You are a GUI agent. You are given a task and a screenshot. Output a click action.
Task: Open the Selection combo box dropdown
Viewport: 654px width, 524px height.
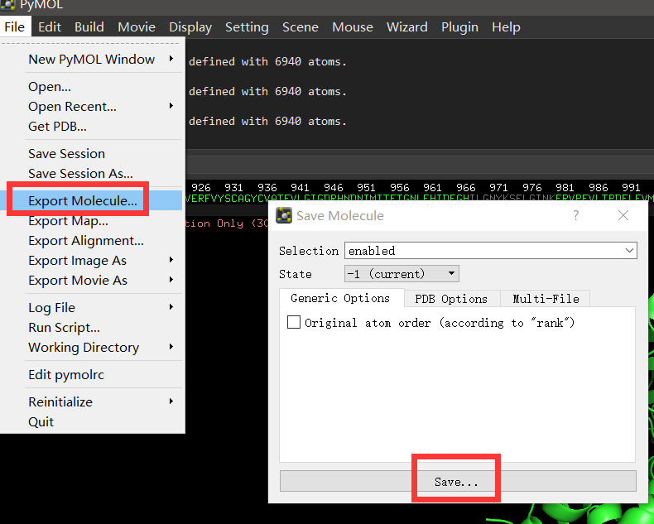click(629, 251)
